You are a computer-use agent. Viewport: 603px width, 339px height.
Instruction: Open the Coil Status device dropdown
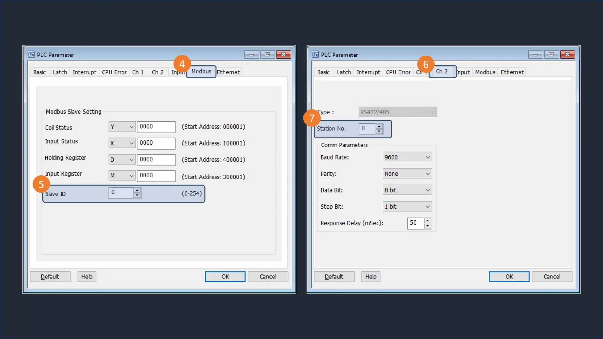click(x=122, y=127)
